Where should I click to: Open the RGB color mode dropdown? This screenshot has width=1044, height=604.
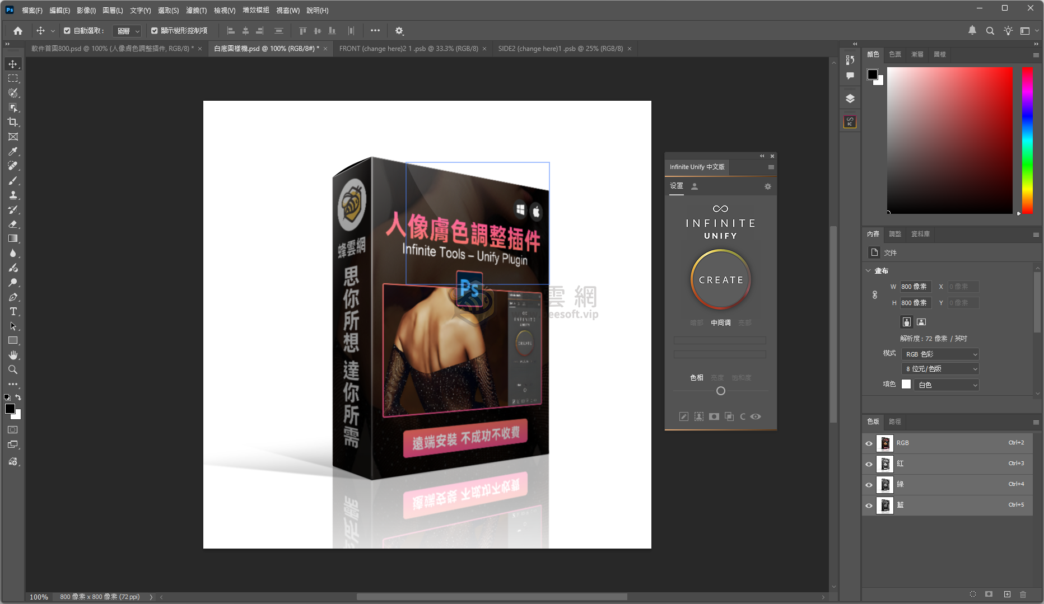click(940, 354)
